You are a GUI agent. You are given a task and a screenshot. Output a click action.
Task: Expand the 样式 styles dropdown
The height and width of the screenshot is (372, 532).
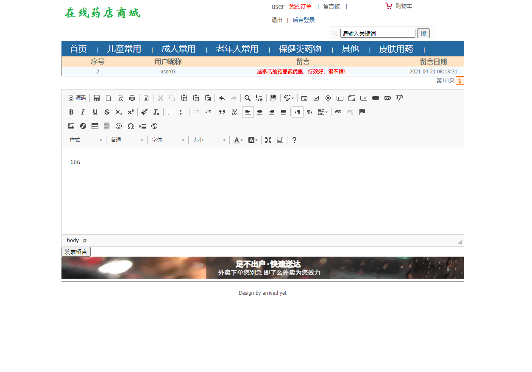click(x=85, y=140)
